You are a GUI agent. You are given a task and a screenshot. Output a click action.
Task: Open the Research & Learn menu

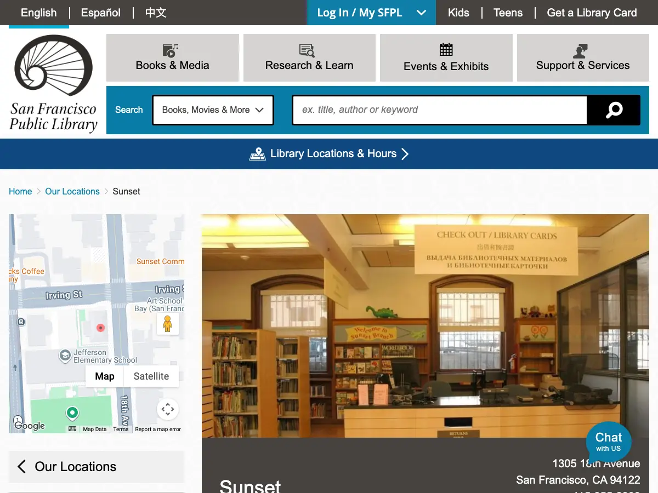tap(309, 58)
